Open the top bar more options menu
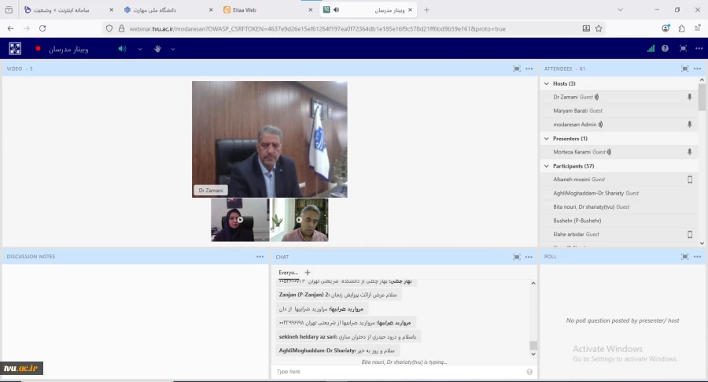The height and width of the screenshot is (382, 708). point(699,48)
